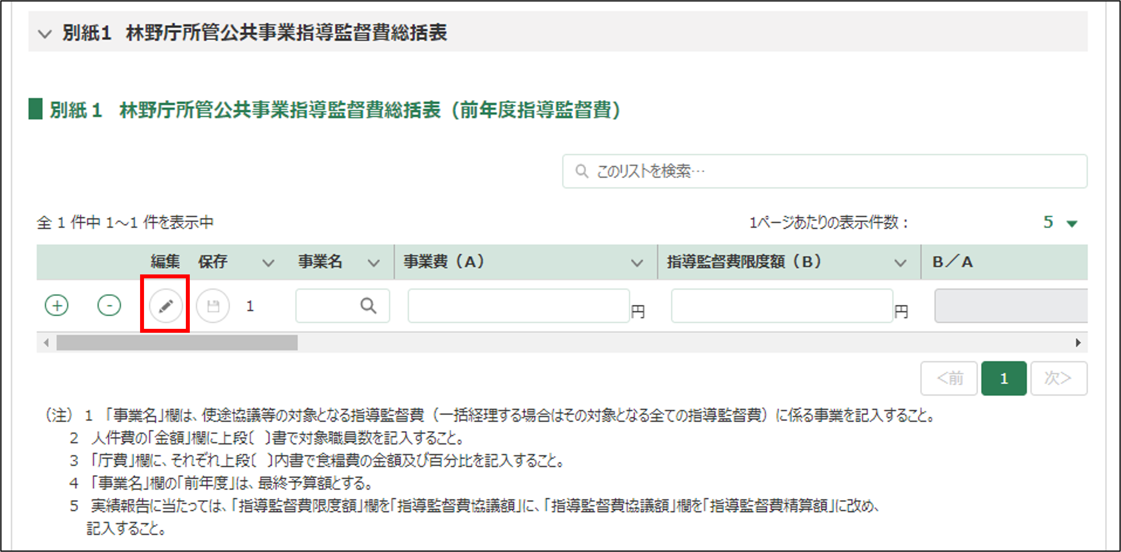
Task: Open the 指導監督費限度額（B） column chevron menu
Action: pos(900,263)
